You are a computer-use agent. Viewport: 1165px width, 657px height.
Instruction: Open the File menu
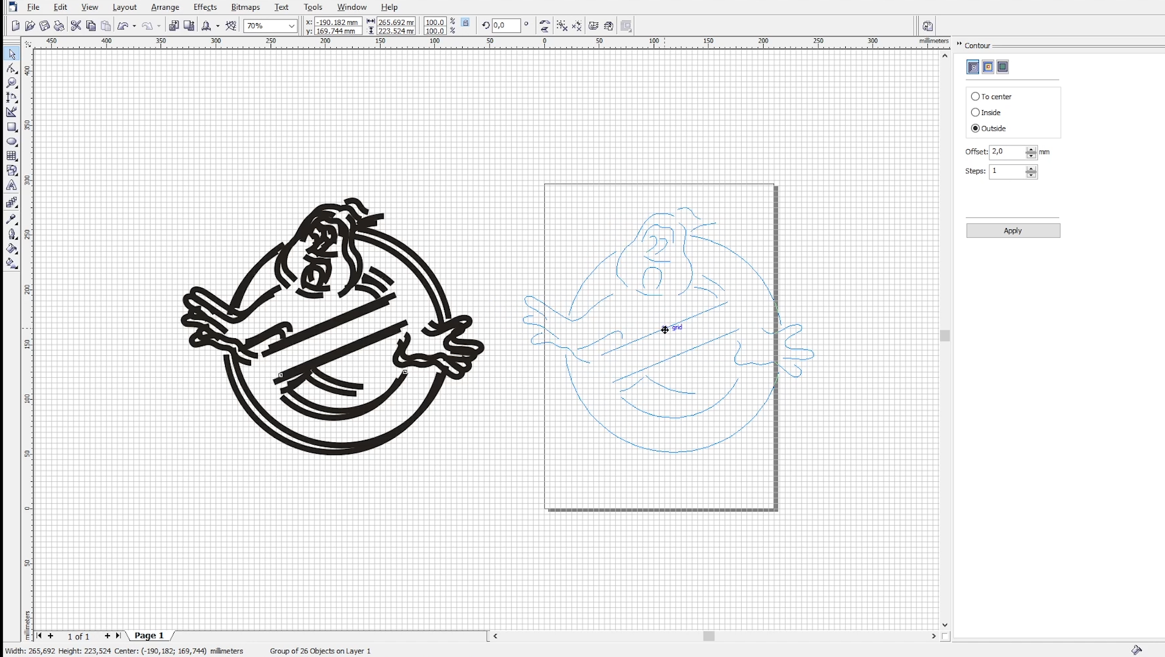click(33, 7)
